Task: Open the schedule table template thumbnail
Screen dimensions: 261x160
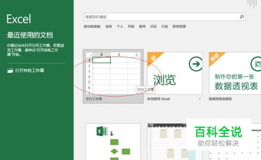Action: (x=175, y=141)
